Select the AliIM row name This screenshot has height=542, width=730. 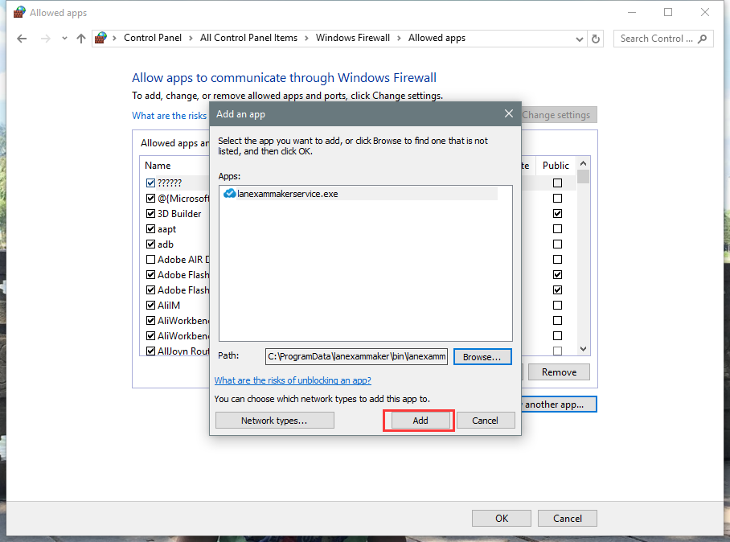click(x=169, y=306)
